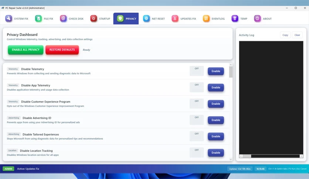Click the System Fix wrench icon
Viewport: 309px width, 179px height.
click(9, 18)
